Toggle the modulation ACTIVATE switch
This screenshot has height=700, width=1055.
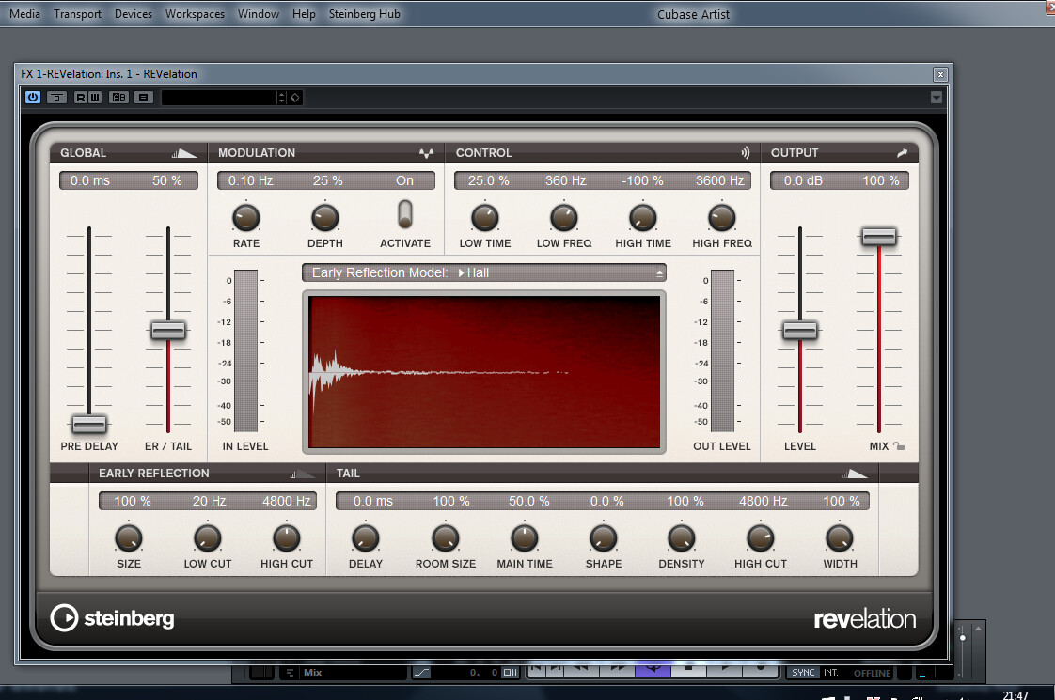[x=404, y=214]
